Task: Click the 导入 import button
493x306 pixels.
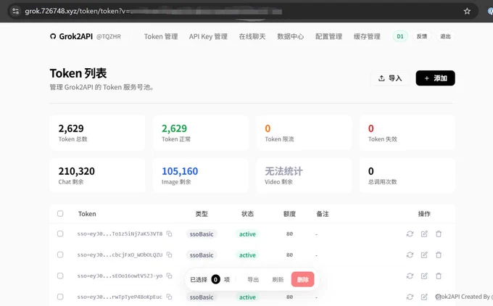Action: (x=390, y=78)
